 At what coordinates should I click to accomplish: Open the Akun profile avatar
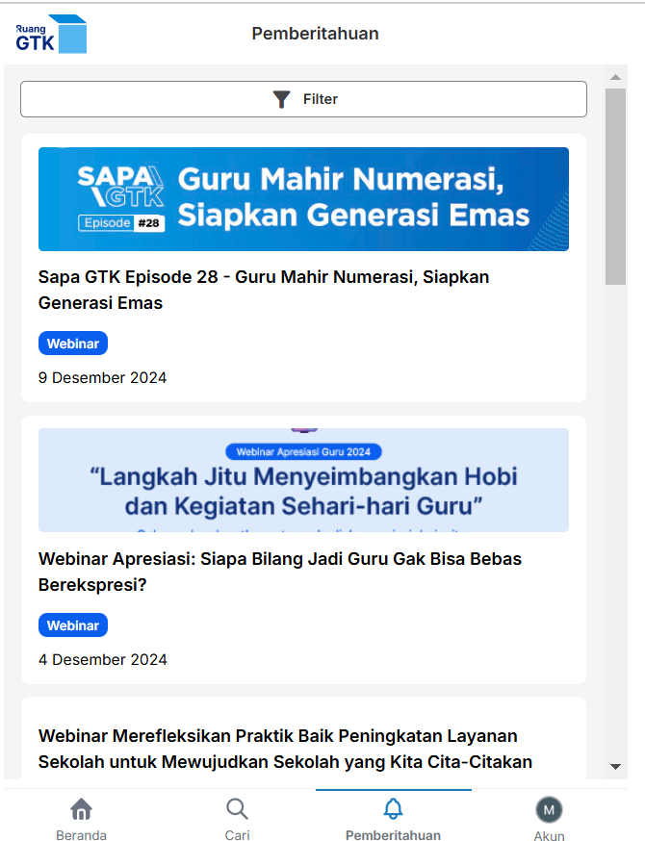click(549, 809)
